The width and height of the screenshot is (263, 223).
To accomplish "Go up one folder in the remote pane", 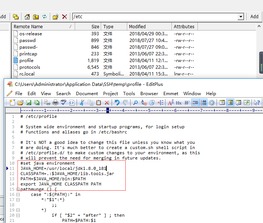I will tap(36, 17).
